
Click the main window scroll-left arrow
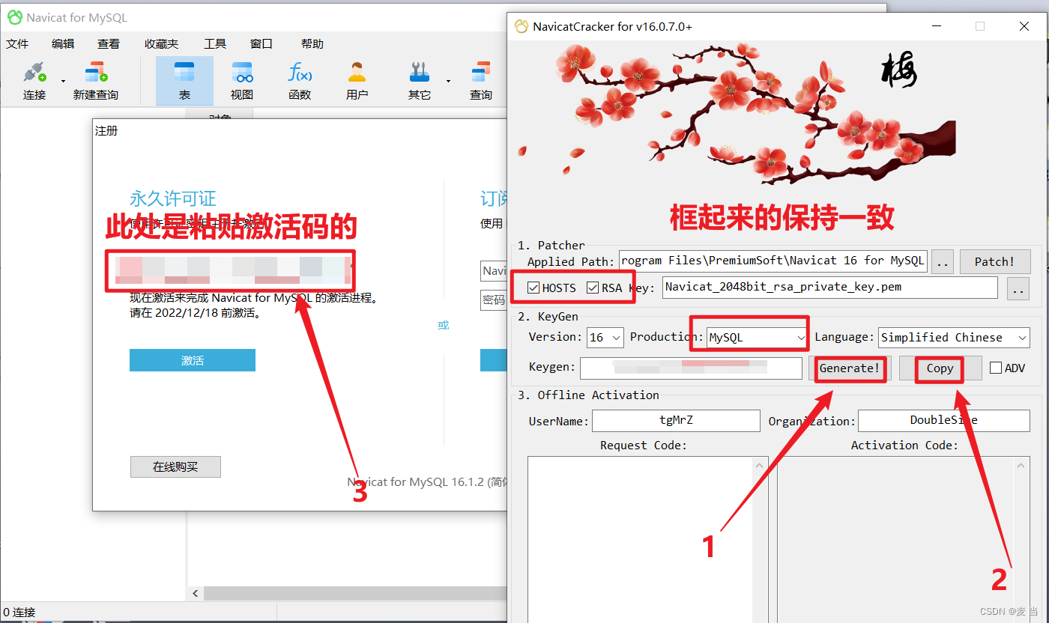point(196,593)
